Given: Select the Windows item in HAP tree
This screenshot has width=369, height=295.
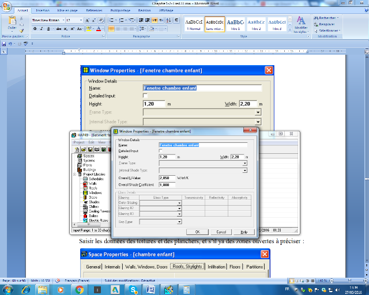Looking at the screenshot, I should (95, 192).
